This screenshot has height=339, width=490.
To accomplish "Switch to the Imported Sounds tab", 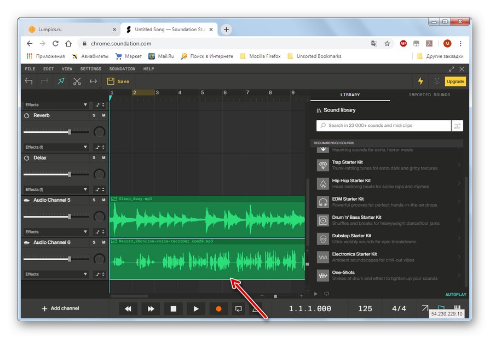I will 429,95.
